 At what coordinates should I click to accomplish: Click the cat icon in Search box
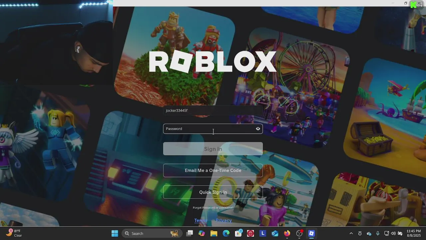pos(174,233)
